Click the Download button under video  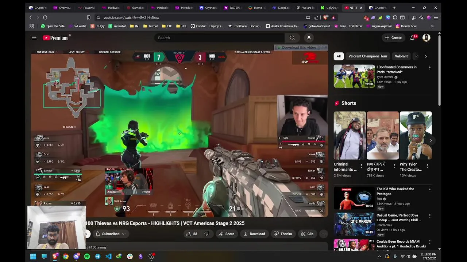[254, 234]
